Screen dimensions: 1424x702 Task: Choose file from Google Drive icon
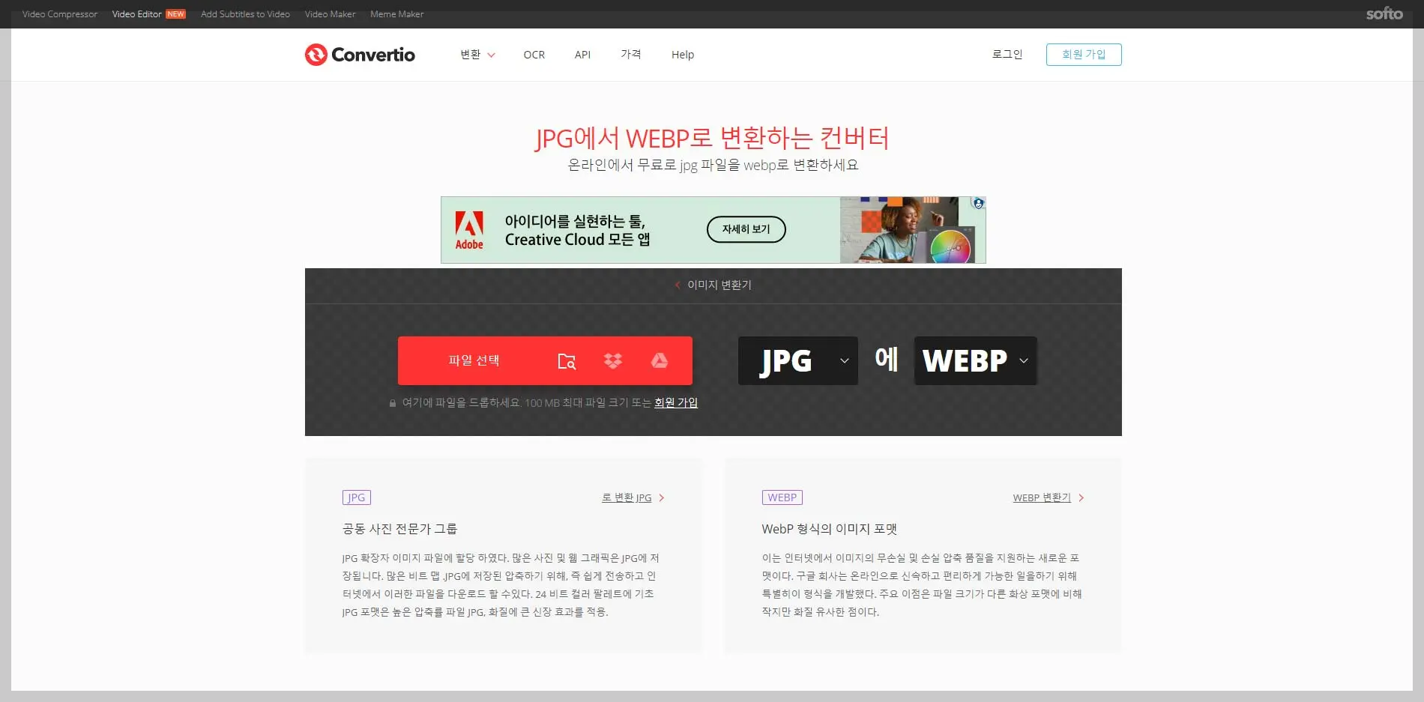pos(660,361)
